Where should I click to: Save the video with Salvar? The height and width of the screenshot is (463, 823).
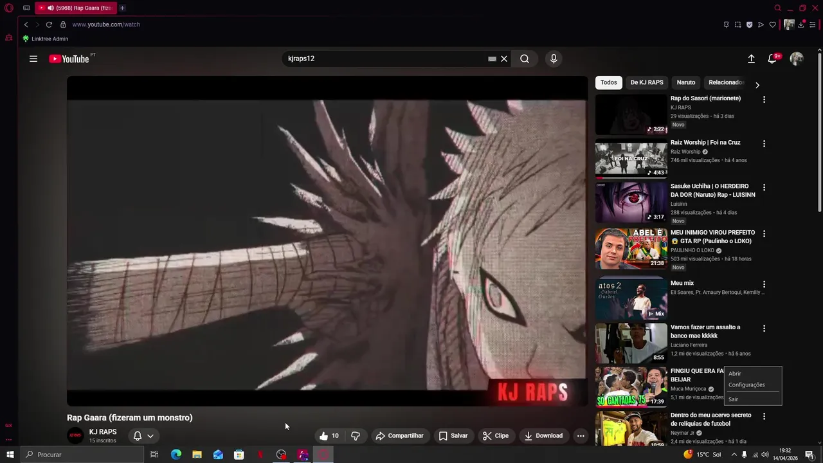pos(453,436)
